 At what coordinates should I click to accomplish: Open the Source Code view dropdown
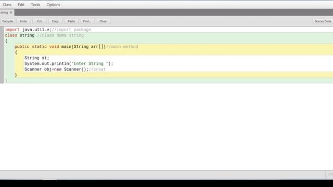323,21
